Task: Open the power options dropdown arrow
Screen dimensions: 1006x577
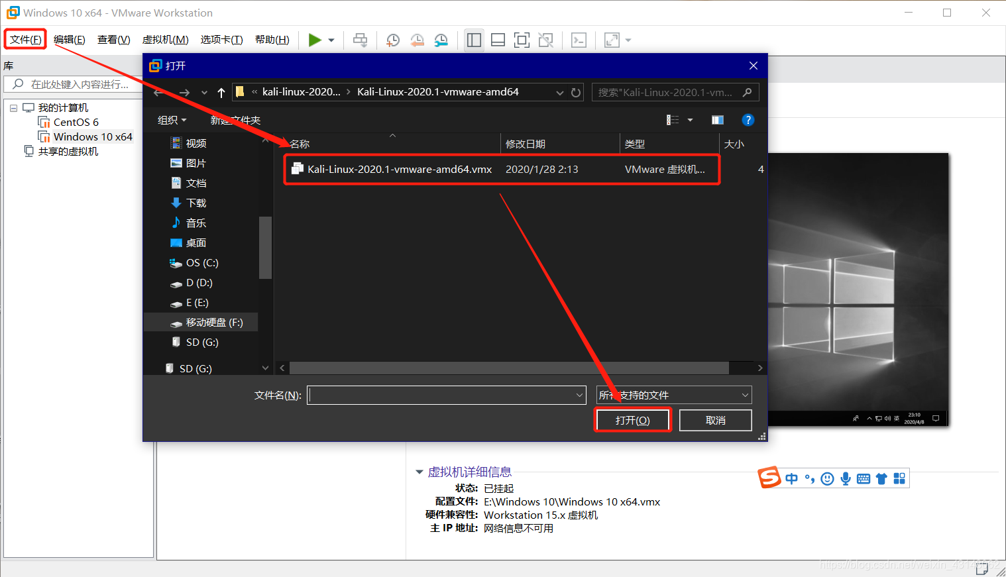Action: (x=331, y=40)
